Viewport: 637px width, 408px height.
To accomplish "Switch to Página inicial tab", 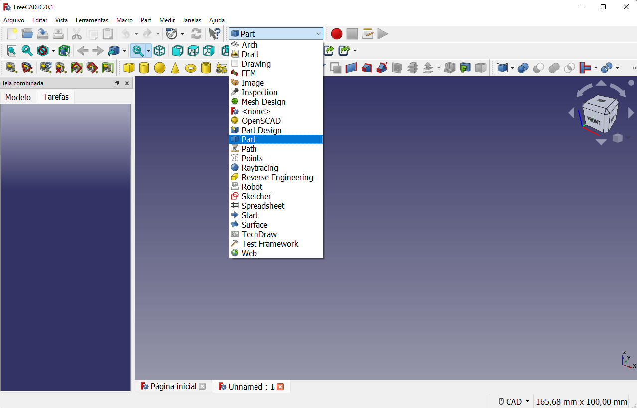I will click(x=173, y=386).
